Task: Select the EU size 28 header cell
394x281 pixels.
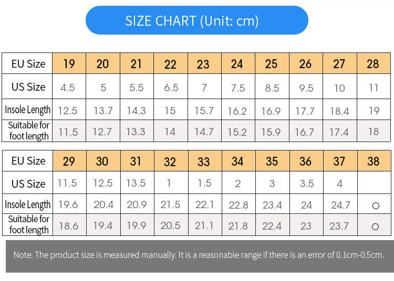Action: (373, 64)
